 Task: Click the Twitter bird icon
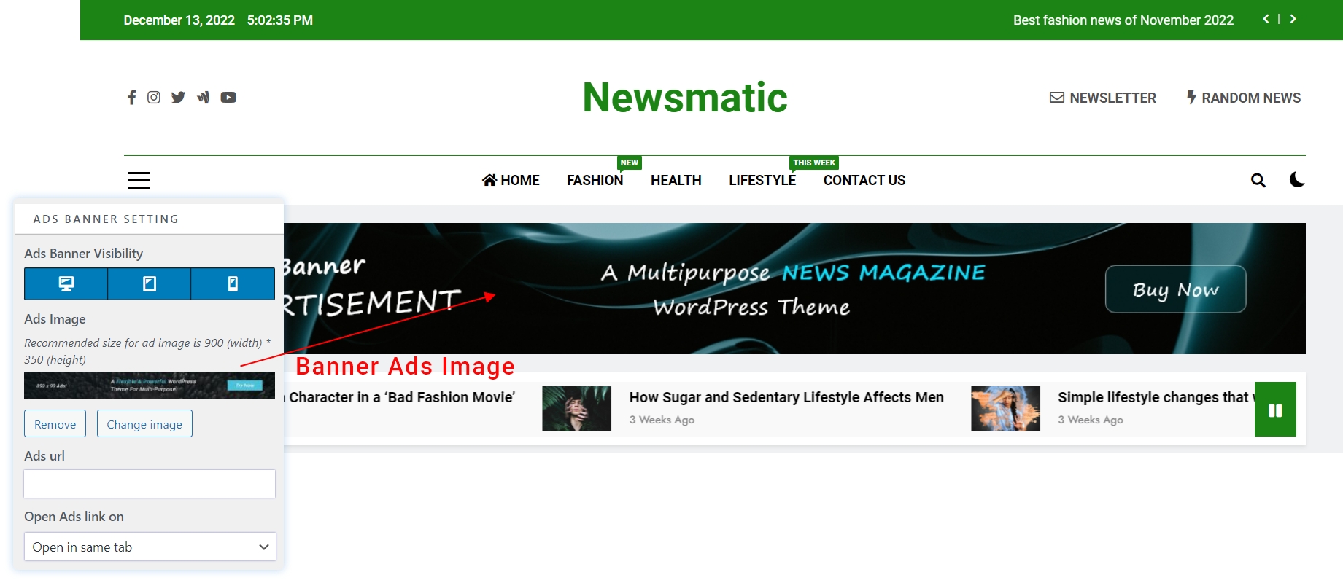[178, 98]
